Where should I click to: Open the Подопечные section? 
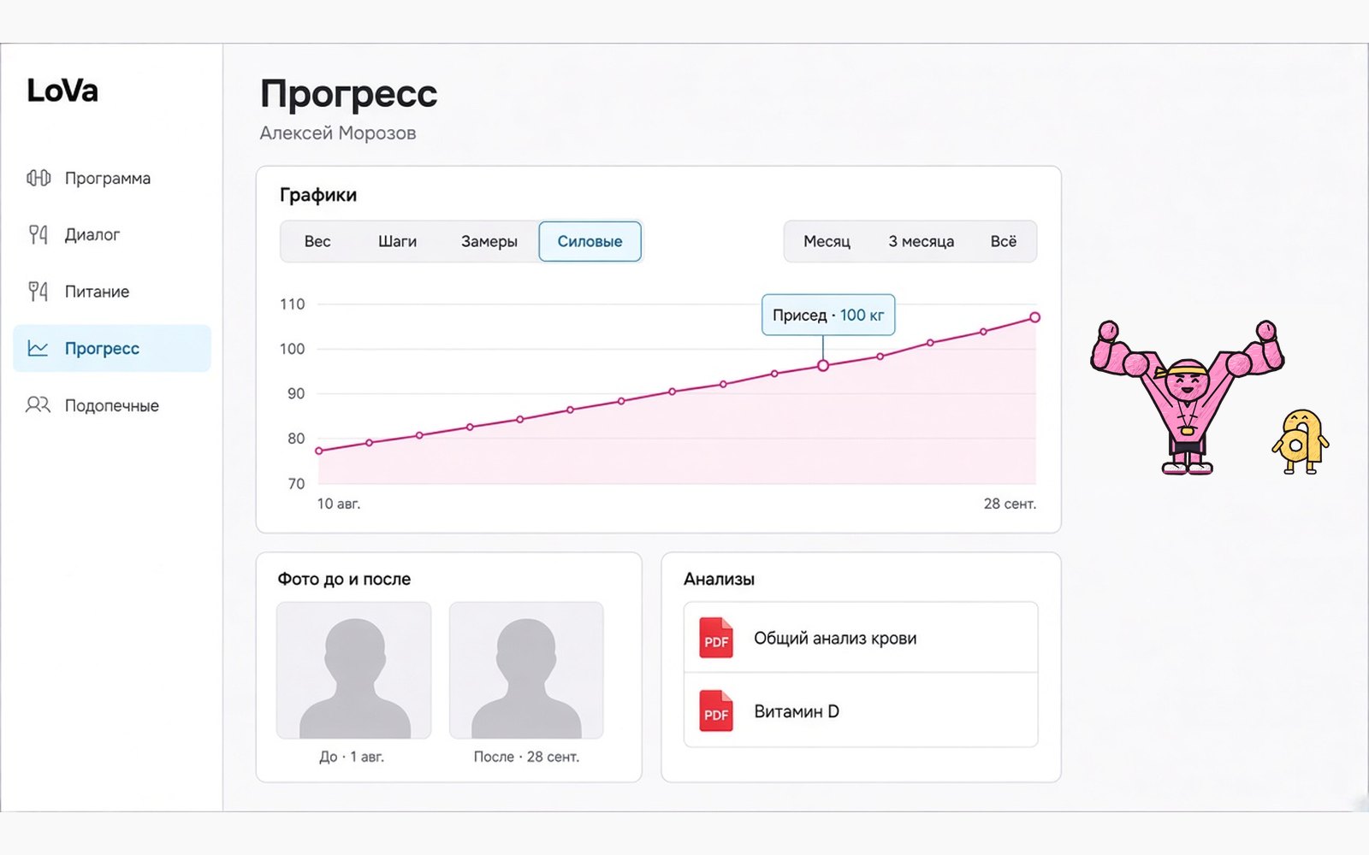(112, 405)
